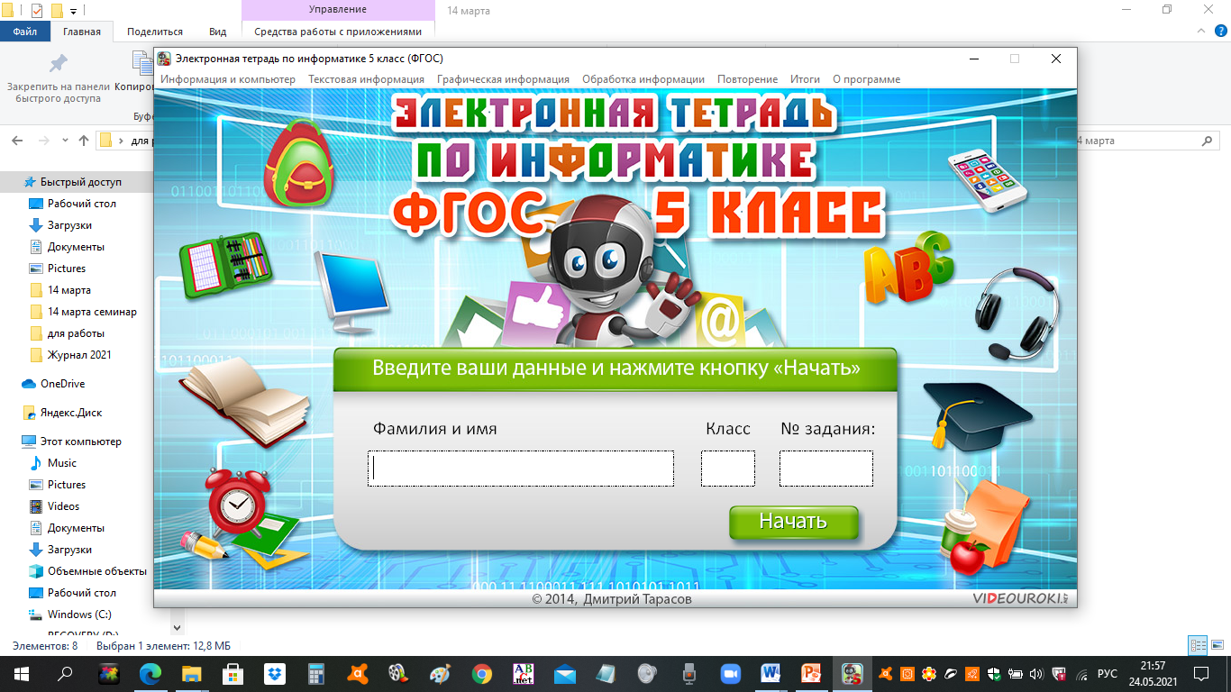Viewport: 1231px width, 692px height.
Task: Open the notification center icon
Action: [x=1200, y=673]
